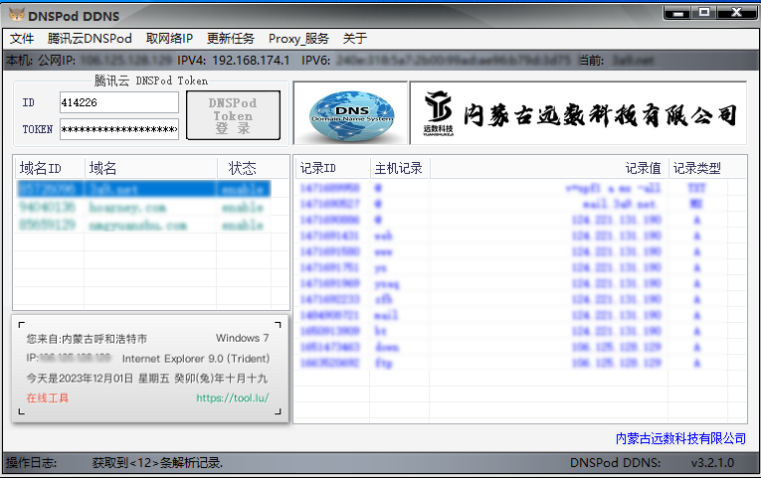Open the 更新任务 menu
The width and height of the screenshot is (761, 478).
tap(231, 39)
